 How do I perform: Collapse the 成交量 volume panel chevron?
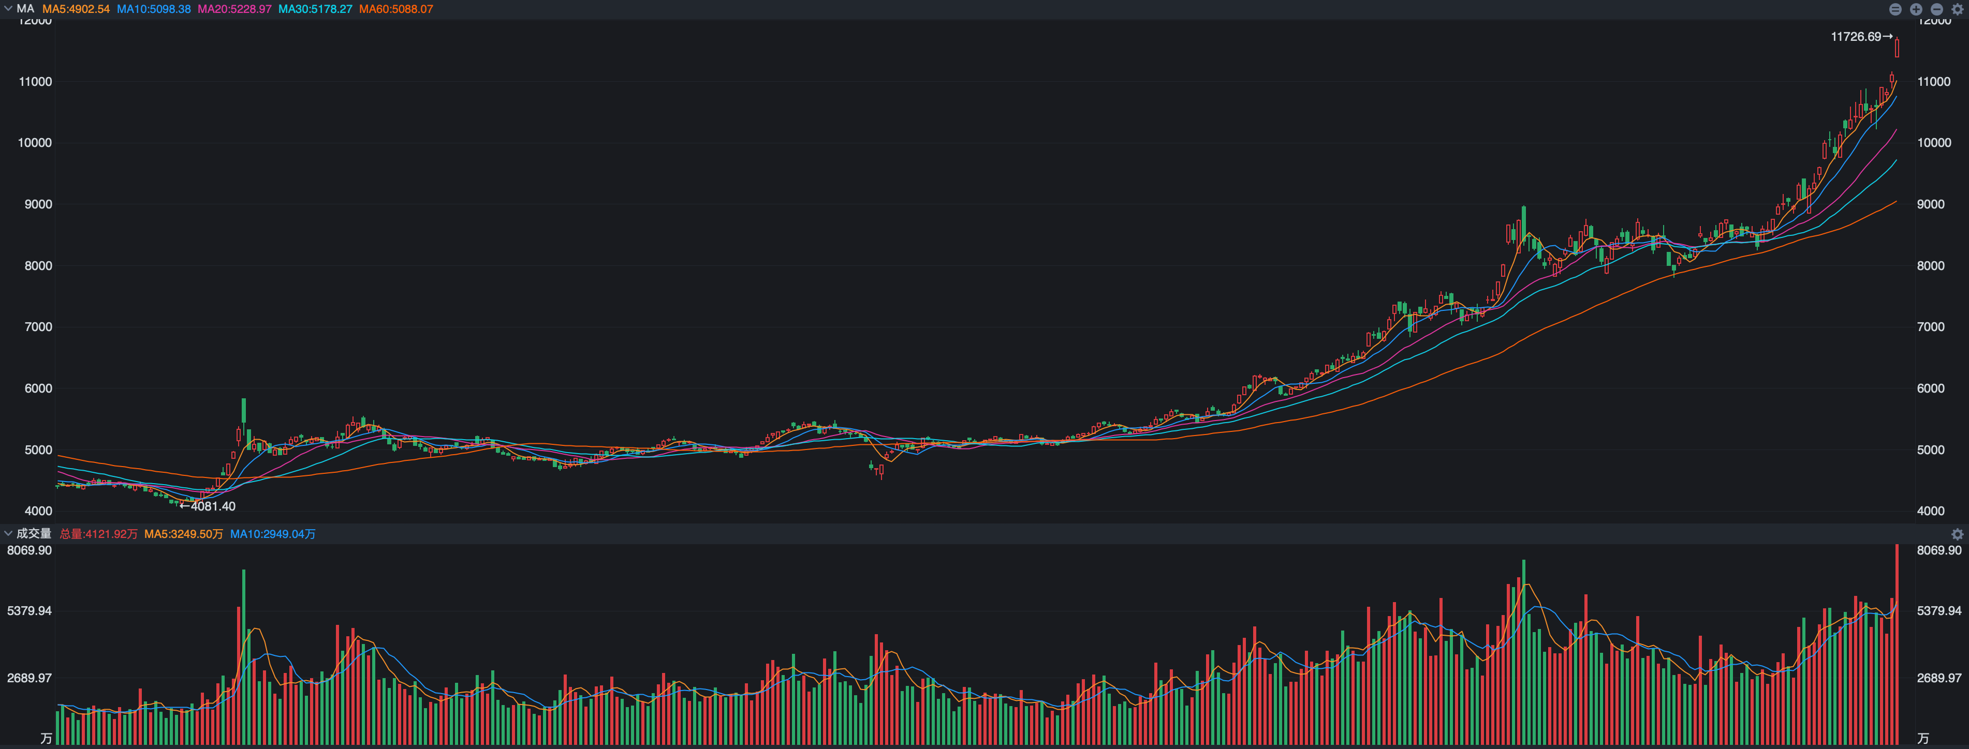(8, 534)
